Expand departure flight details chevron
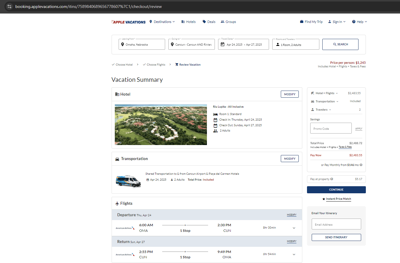This screenshot has width=400, height=263. [x=294, y=228]
